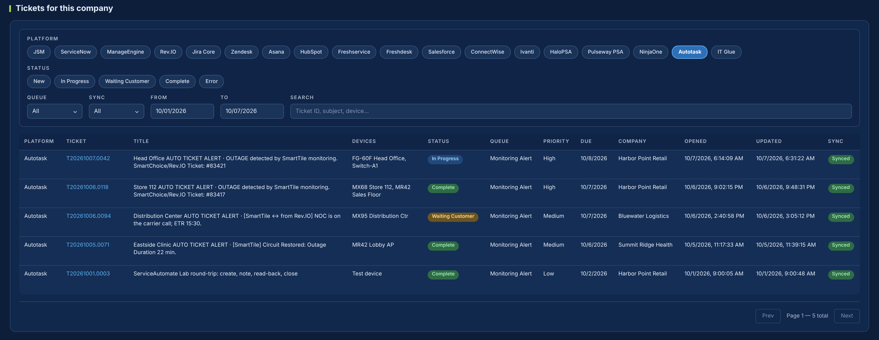Click the Priority column header
This screenshot has width=879, height=340.
(556, 141)
